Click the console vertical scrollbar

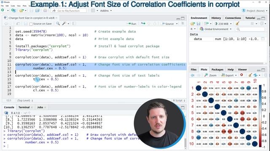click(185, 142)
